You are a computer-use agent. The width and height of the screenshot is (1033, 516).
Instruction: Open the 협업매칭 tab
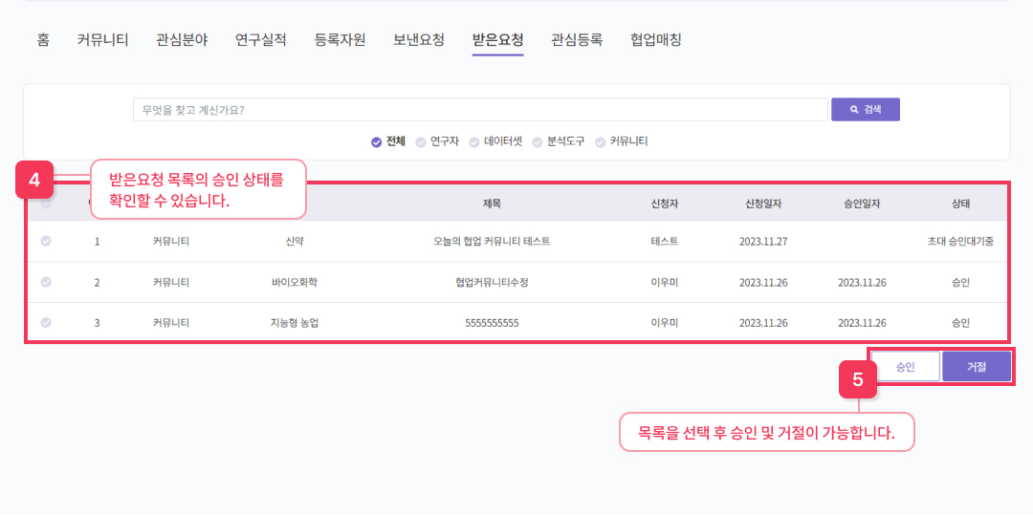point(656,39)
